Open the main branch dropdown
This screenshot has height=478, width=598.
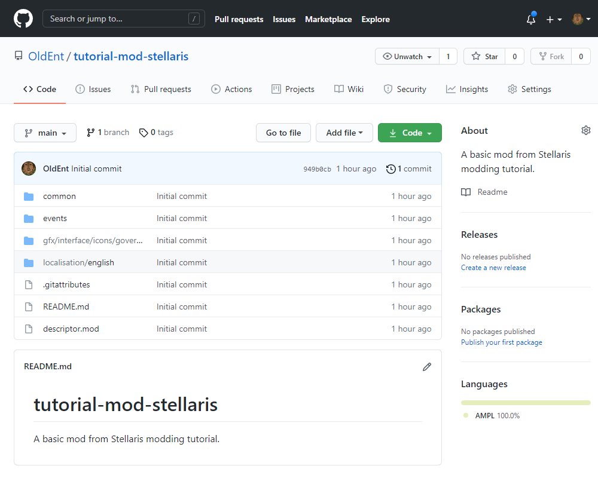(45, 133)
